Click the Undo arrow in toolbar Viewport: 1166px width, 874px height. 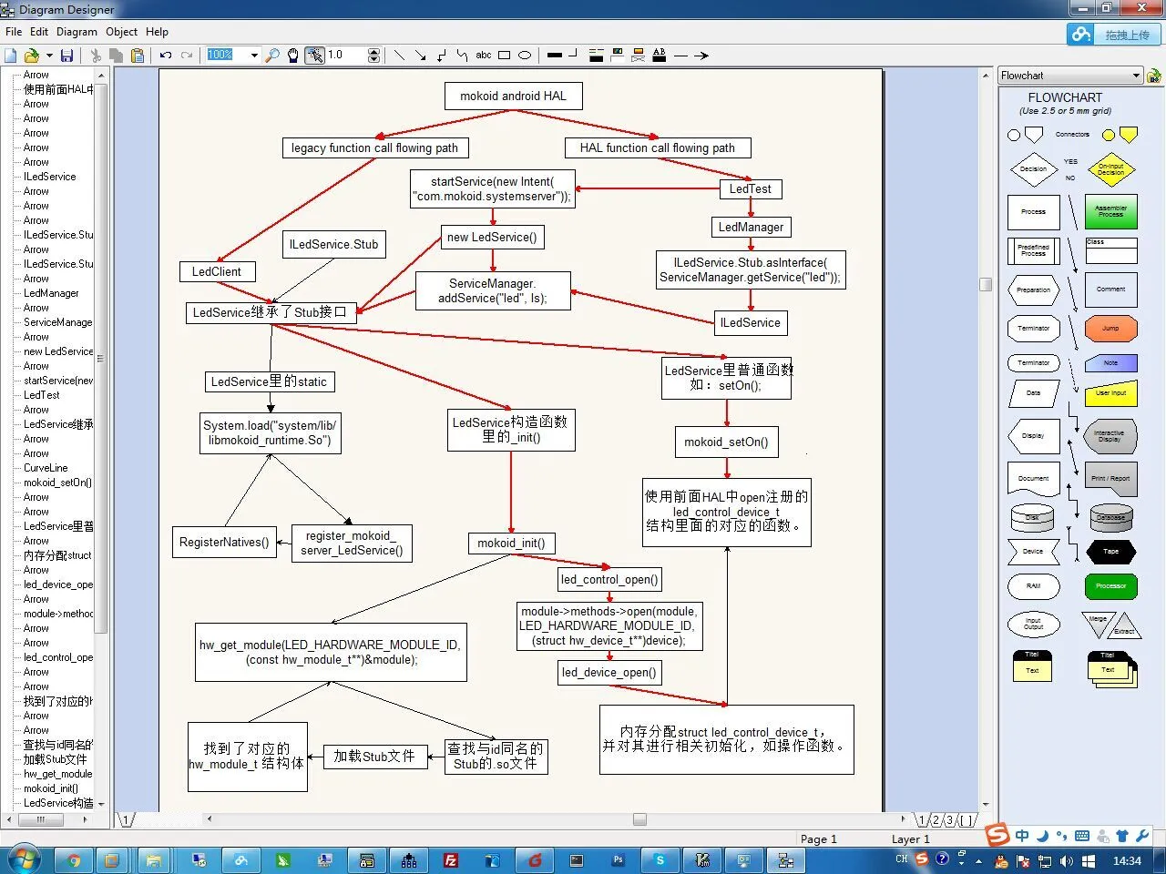click(x=166, y=56)
